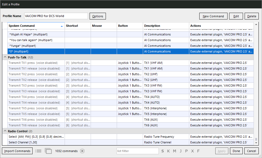The width and height of the screenshot is (262, 158).
Task: Select the *Yunga* multipart command
Action: [131, 46]
